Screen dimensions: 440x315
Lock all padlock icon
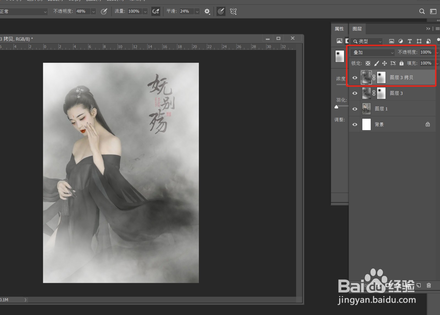402,63
